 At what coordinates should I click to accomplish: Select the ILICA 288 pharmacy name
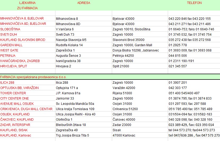click(x=7, y=83)
